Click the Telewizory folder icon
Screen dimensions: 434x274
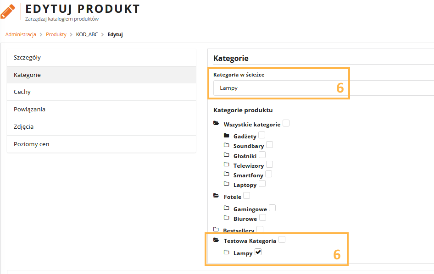coord(226,165)
